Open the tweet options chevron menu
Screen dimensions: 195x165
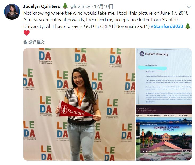(189, 7)
